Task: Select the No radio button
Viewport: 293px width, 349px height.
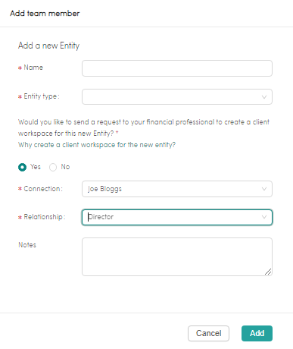Action: pyautogui.click(x=53, y=167)
